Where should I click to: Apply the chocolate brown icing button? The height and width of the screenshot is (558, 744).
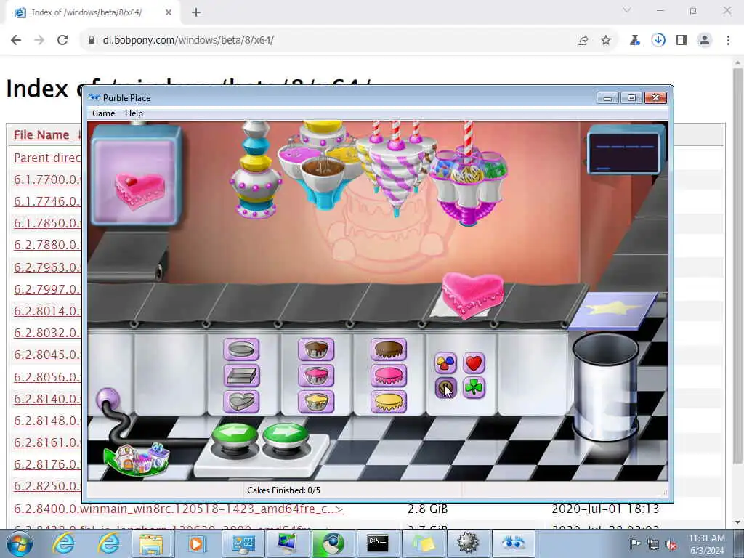click(x=388, y=349)
